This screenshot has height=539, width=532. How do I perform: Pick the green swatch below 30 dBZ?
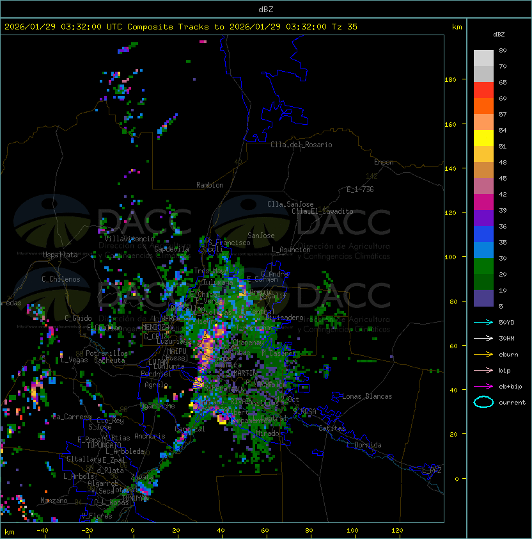[x=483, y=266]
